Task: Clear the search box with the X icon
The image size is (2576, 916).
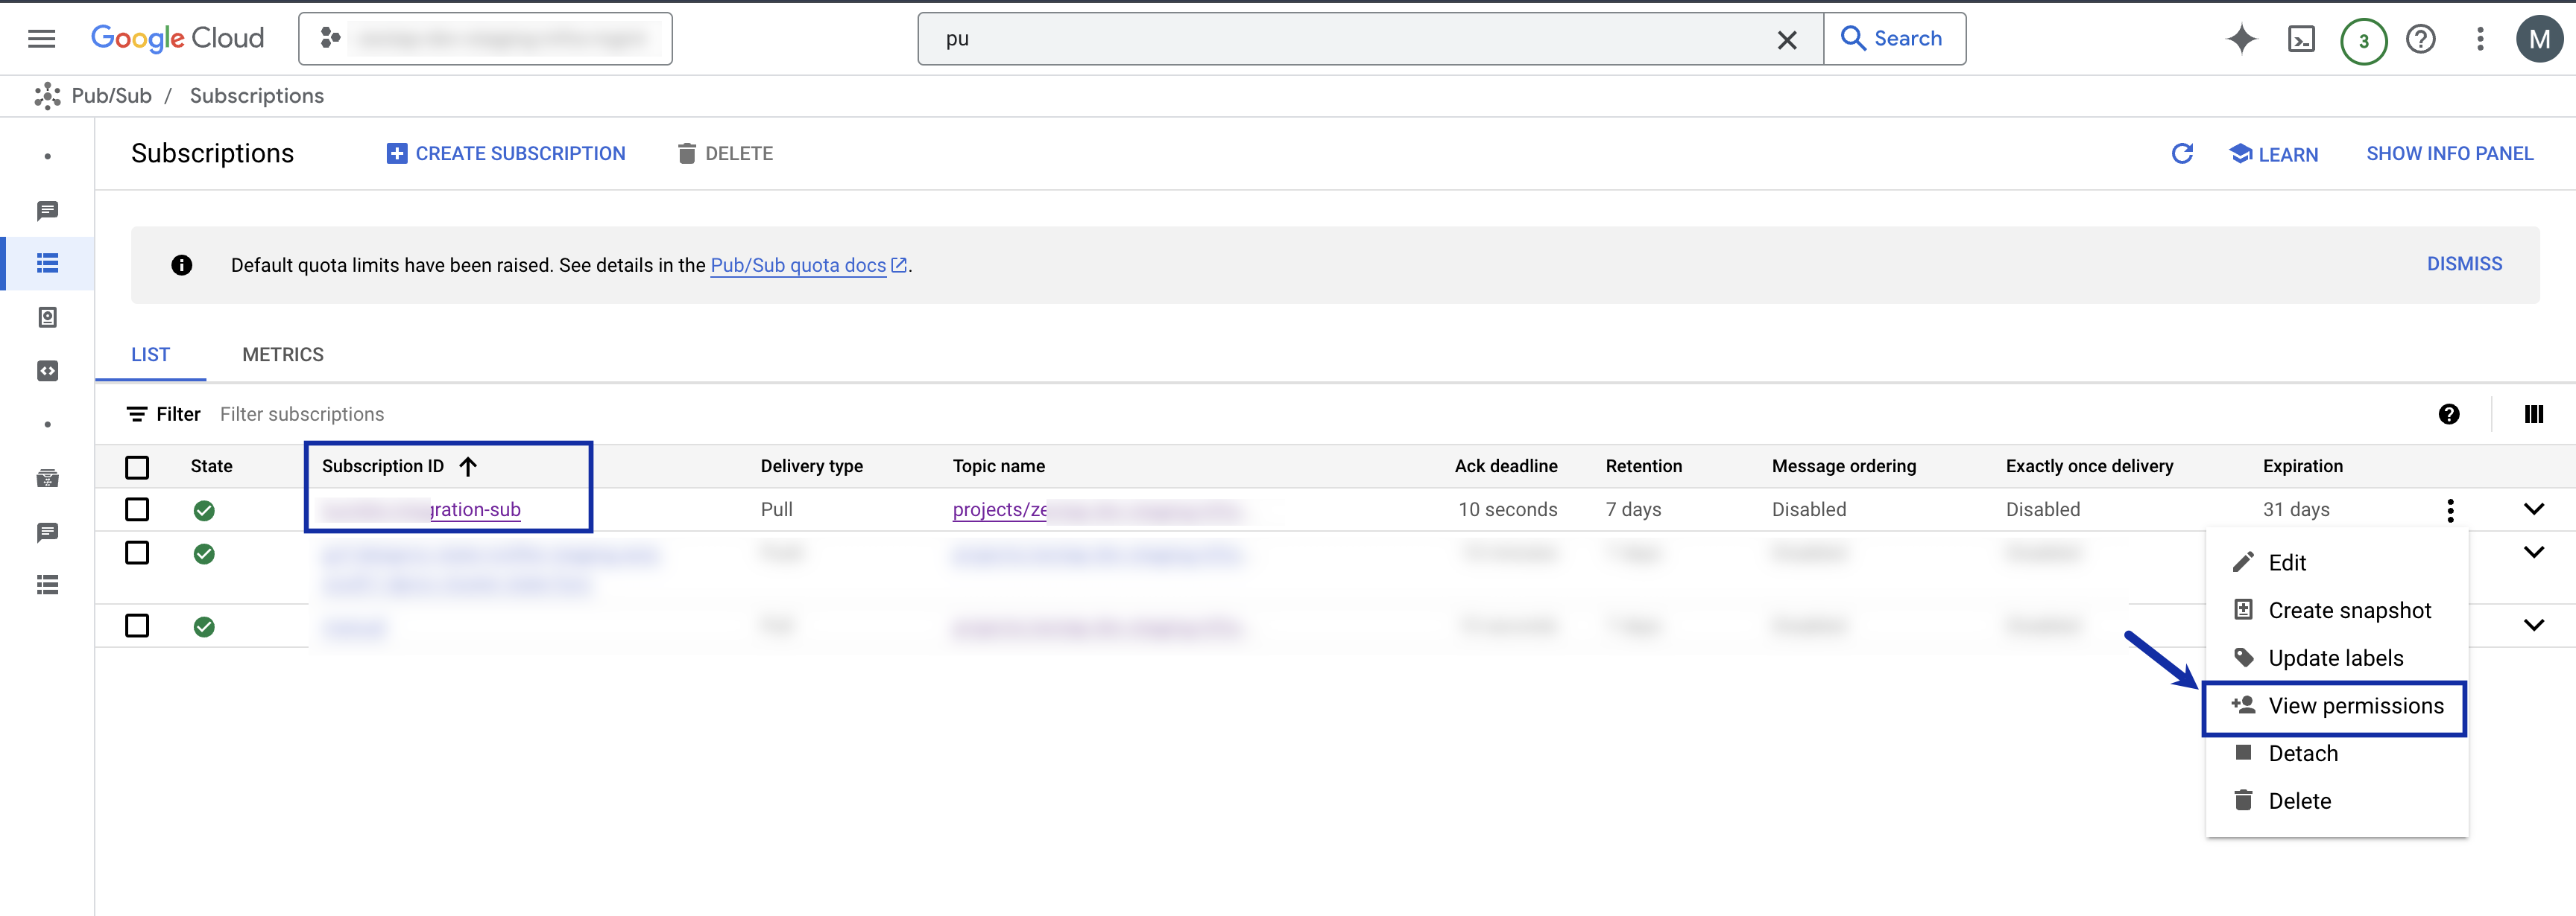Action: click(1786, 40)
